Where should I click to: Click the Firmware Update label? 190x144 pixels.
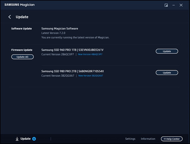tap(22, 50)
